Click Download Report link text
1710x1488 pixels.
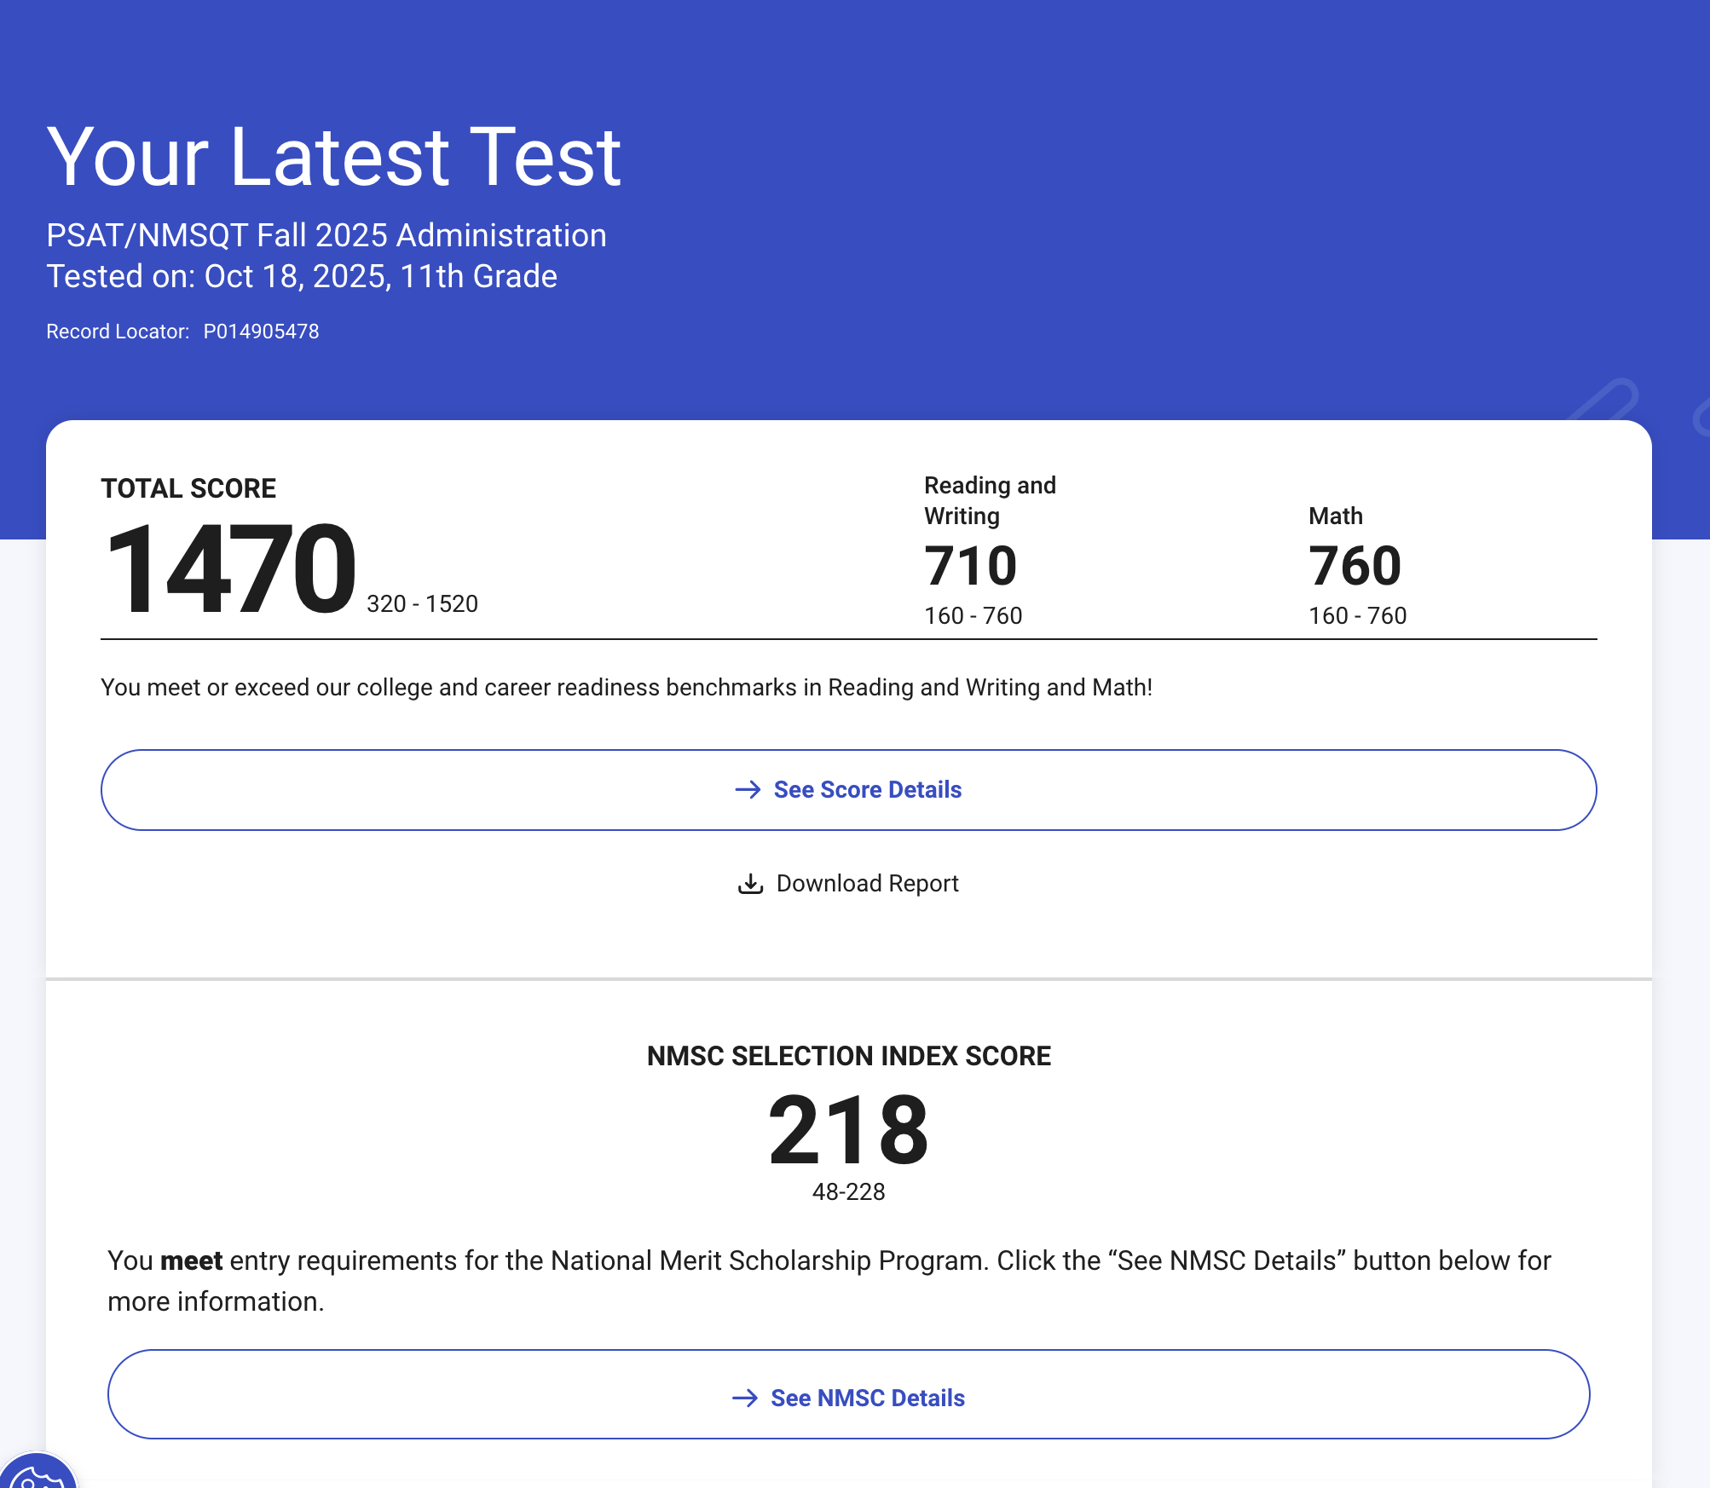(x=867, y=884)
